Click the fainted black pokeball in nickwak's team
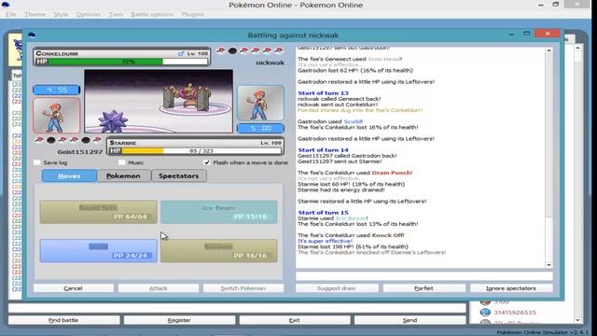 (232, 50)
